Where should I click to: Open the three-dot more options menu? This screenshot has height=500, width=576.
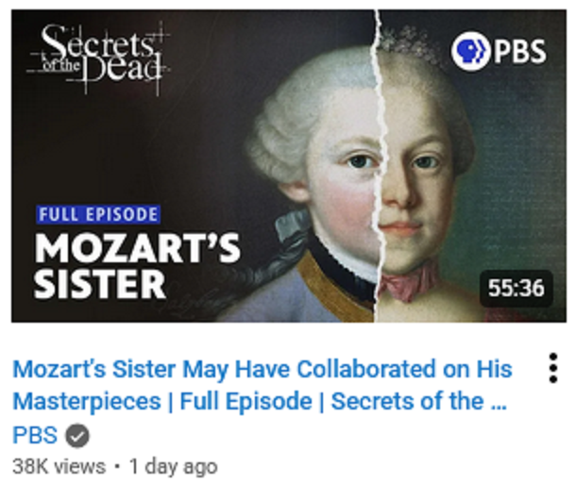pos(552,368)
